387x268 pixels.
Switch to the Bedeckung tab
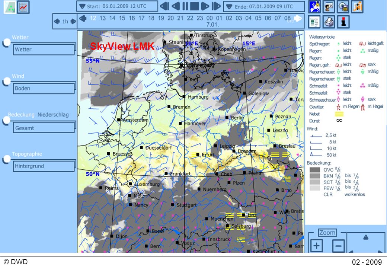(21, 115)
